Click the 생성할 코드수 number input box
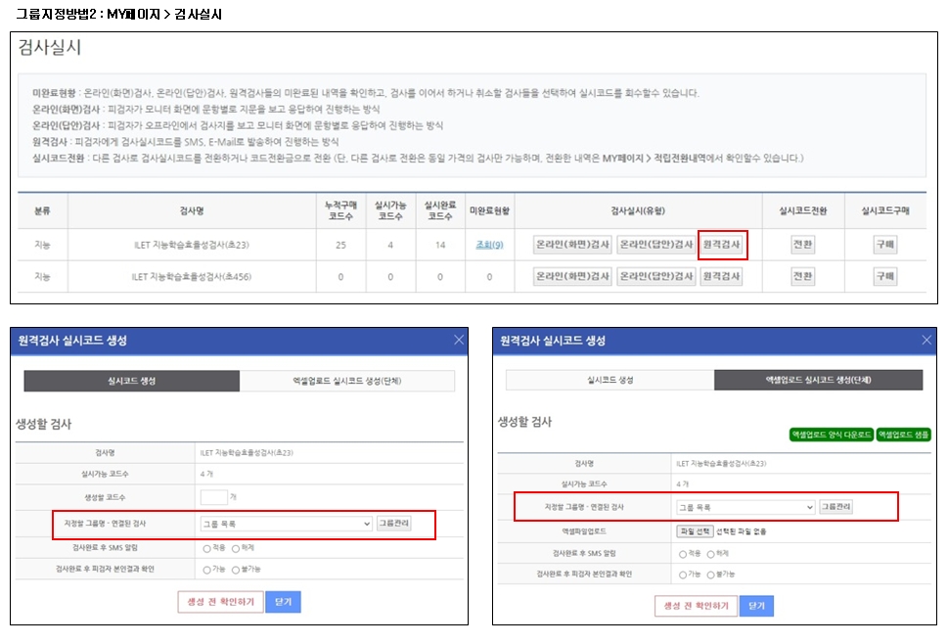This screenshot has width=948, height=644. pos(213,498)
